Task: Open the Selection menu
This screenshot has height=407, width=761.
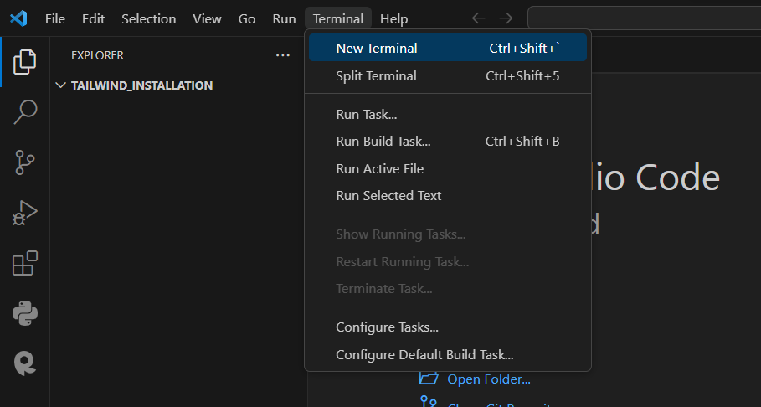Action: [148, 19]
